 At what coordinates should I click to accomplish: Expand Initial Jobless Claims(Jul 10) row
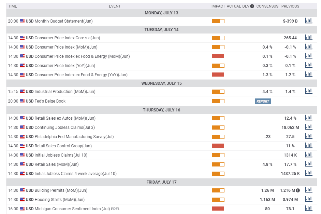pyautogui.click(x=61, y=155)
